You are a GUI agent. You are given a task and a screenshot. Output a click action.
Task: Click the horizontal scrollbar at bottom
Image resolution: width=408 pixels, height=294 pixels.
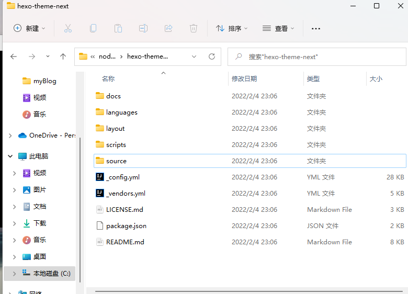pos(248,291)
